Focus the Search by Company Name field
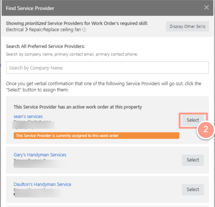 pos(107,68)
